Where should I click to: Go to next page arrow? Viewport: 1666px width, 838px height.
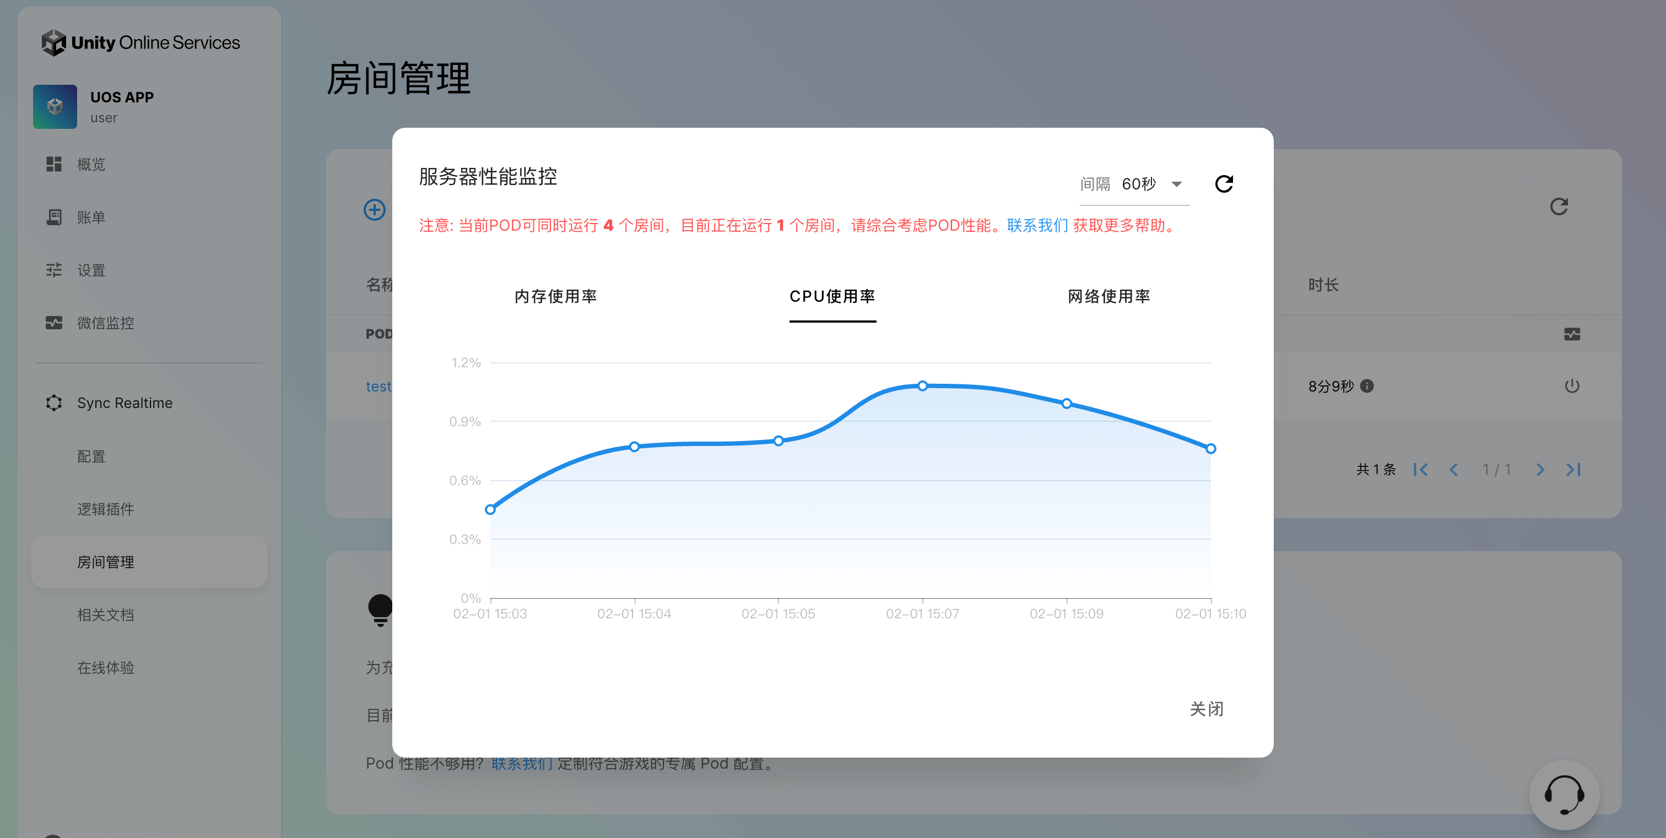click(1540, 470)
